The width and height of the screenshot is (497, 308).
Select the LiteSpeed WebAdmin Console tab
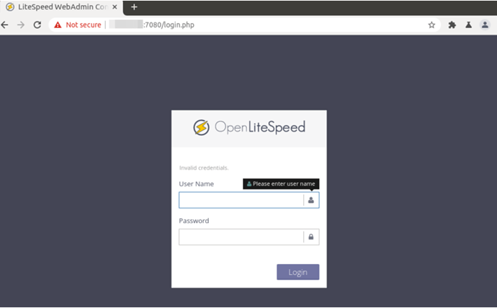61,7
